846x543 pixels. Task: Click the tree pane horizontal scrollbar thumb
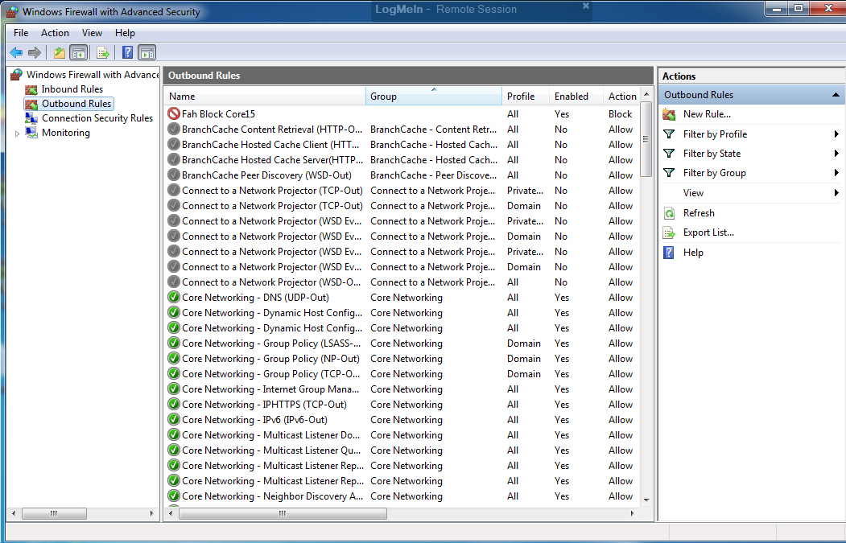pos(54,513)
